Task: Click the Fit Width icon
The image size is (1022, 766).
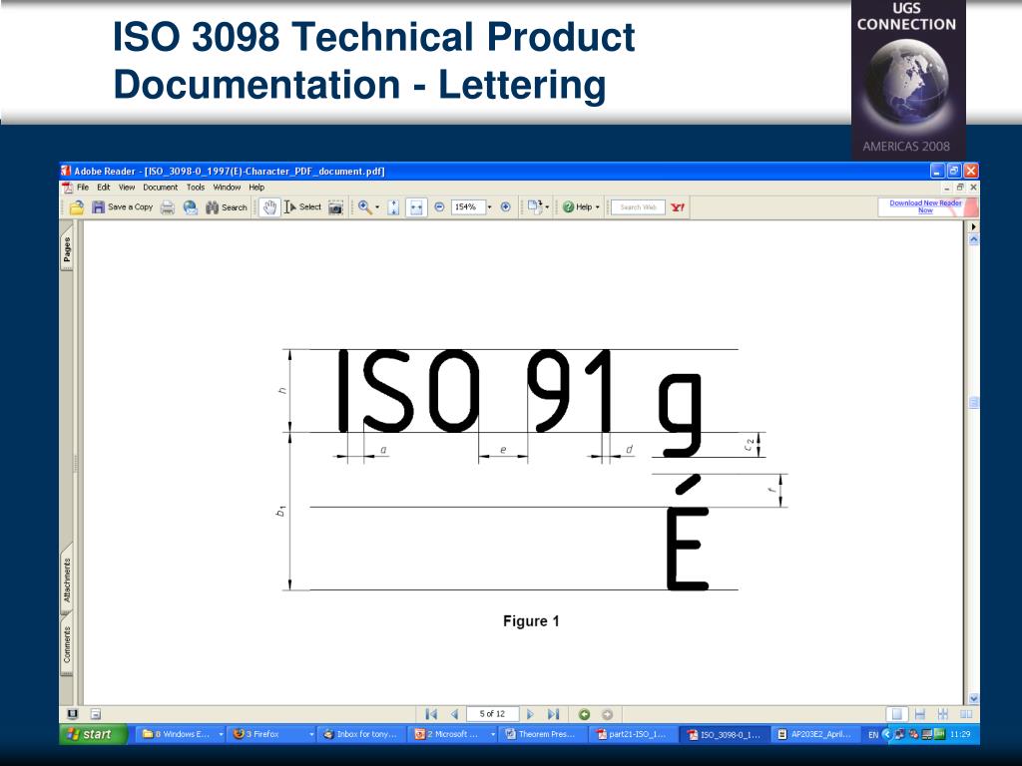Action: click(x=416, y=207)
